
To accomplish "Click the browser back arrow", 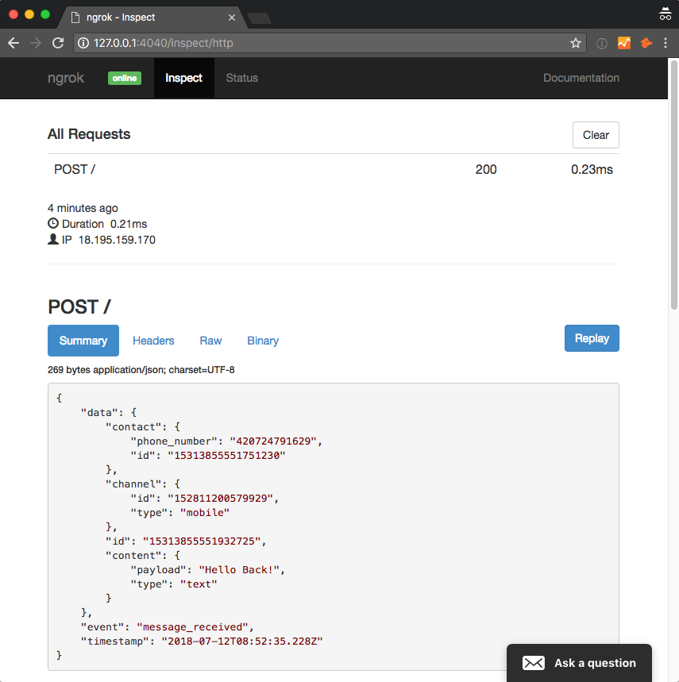I will (14, 43).
